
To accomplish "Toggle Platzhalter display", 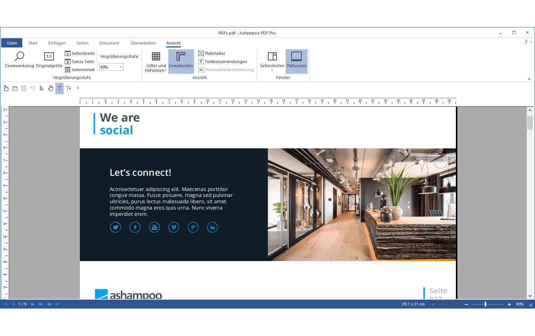I will (212, 53).
